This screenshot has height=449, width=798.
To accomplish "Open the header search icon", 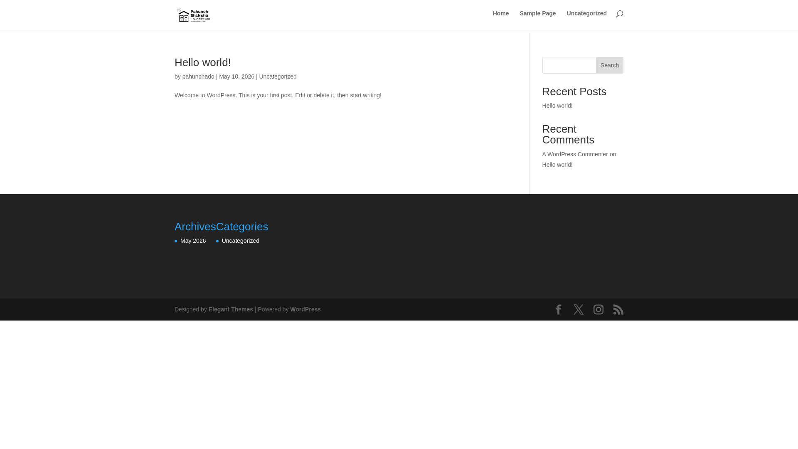I will [x=619, y=14].
